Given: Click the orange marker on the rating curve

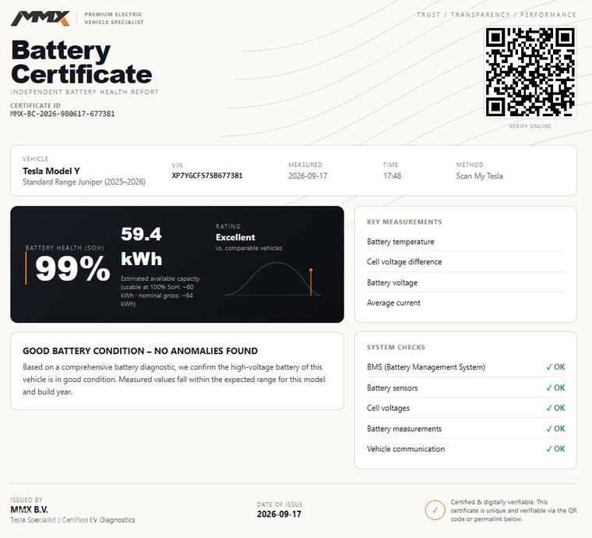Looking at the screenshot, I should click(311, 281).
